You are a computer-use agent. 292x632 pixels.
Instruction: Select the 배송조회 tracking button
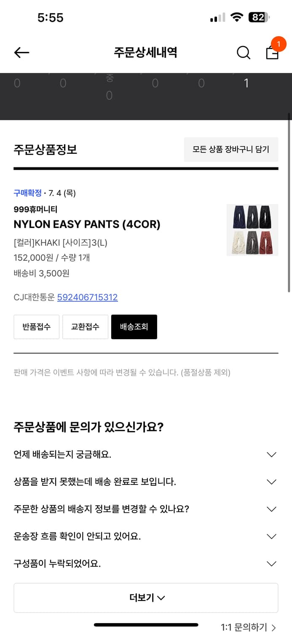[x=134, y=327]
